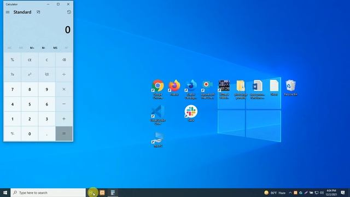Select the Firefox Developer Edition desktop shortcut

click(191, 89)
